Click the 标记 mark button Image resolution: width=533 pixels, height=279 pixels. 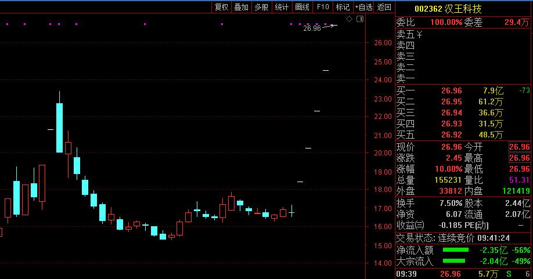[343, 7]
